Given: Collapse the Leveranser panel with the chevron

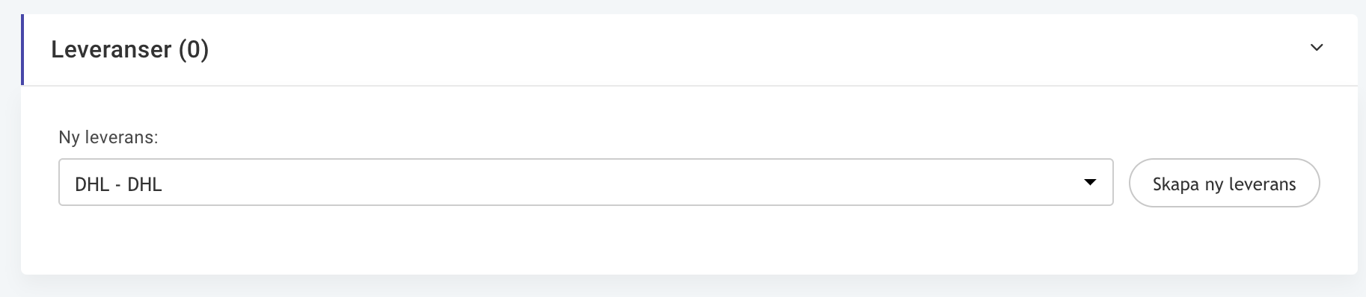Looking at the screenshot, I should point(1317,48).
